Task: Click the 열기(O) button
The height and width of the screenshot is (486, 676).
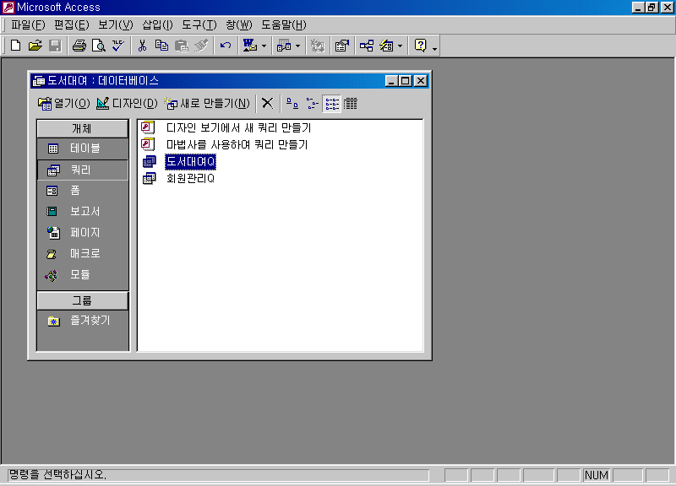Action: pyautogui.click(x=64, y=103)
